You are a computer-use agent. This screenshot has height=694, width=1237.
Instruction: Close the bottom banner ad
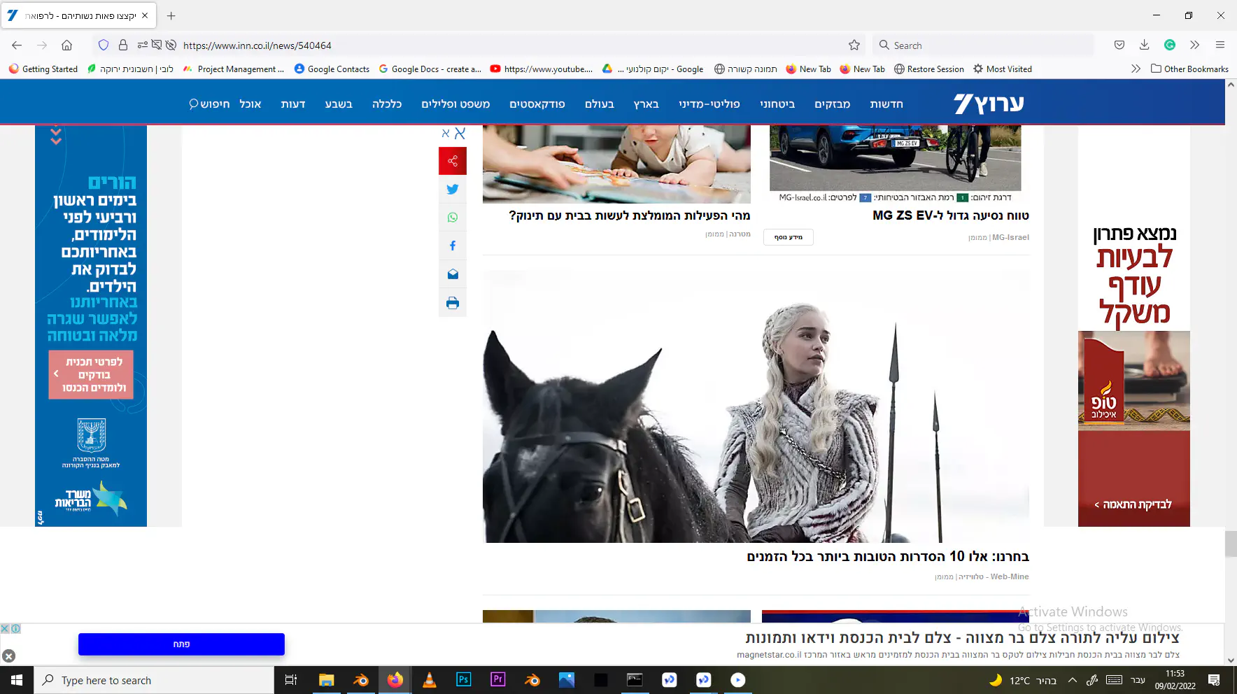pyautogui.click(x=8, y=656)
